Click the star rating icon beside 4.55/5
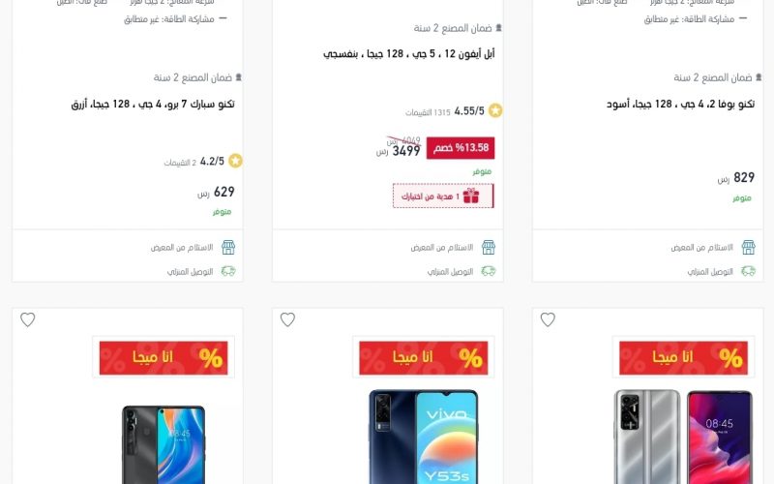This screenshot has height=484, width=774. pos(495,110)
